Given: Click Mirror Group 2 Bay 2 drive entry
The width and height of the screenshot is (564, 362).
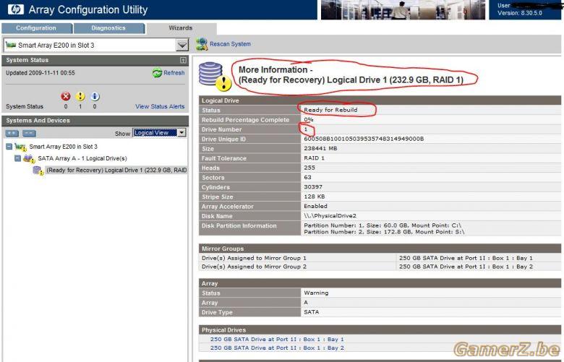Looking at the screenshot, I should (x=466, y=267).
